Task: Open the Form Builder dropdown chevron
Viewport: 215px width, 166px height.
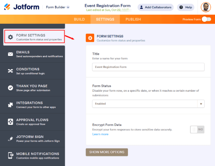Action: 68,7
